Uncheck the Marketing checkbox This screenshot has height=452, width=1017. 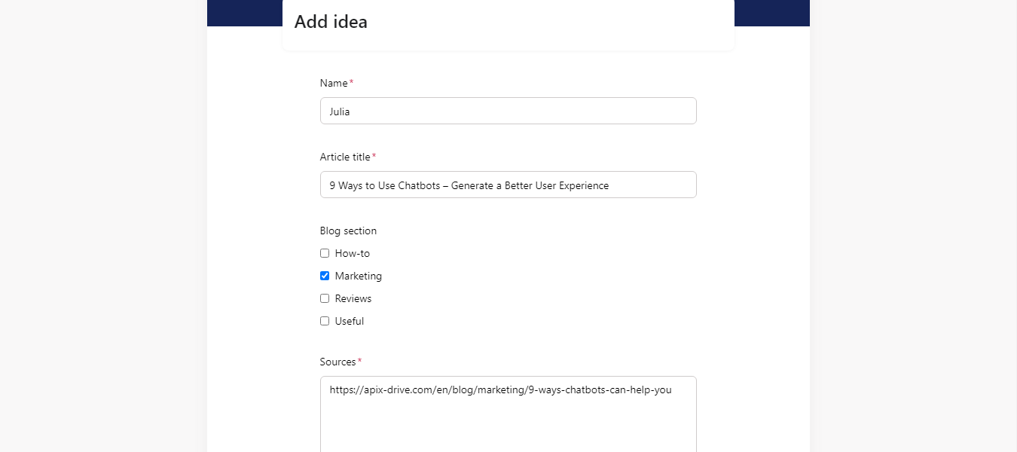click(325, 276)
